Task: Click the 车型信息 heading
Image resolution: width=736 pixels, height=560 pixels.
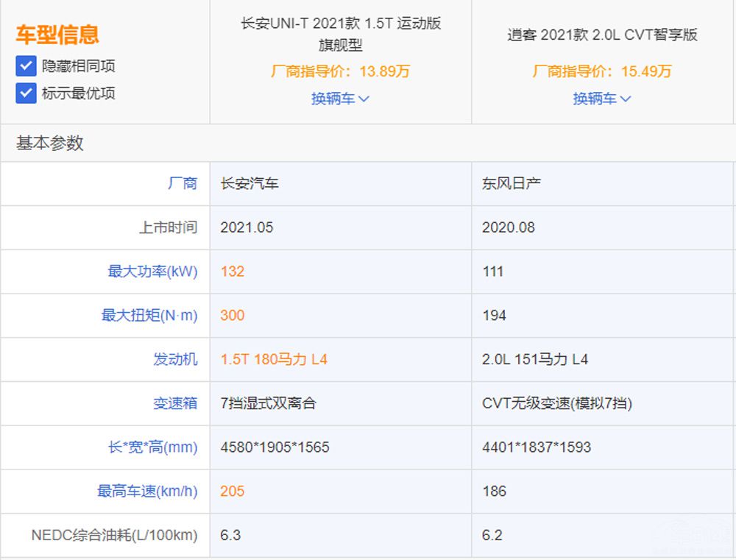Action: click(57, 35)
